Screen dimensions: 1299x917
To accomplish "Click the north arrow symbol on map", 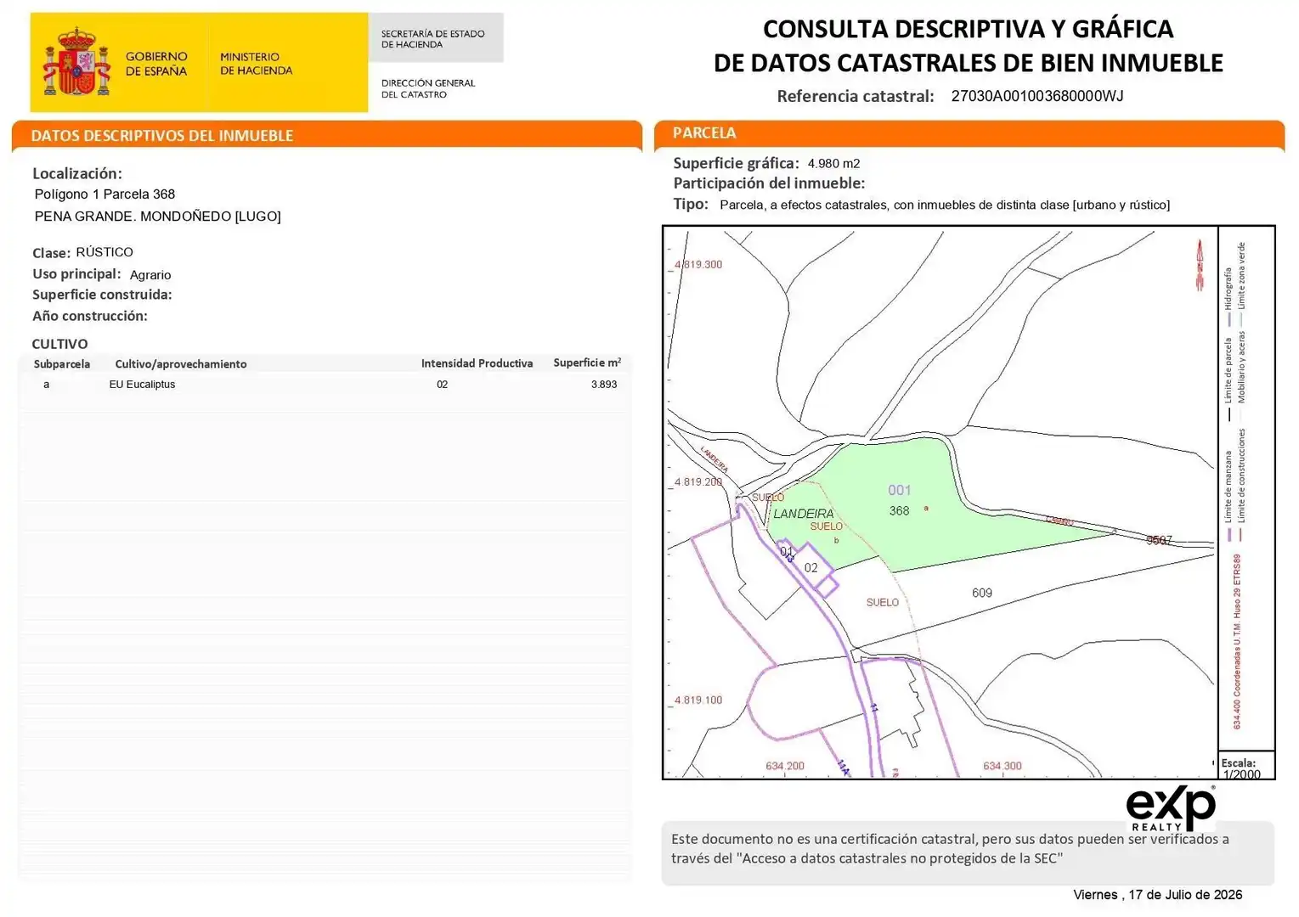I will 1200,265.
